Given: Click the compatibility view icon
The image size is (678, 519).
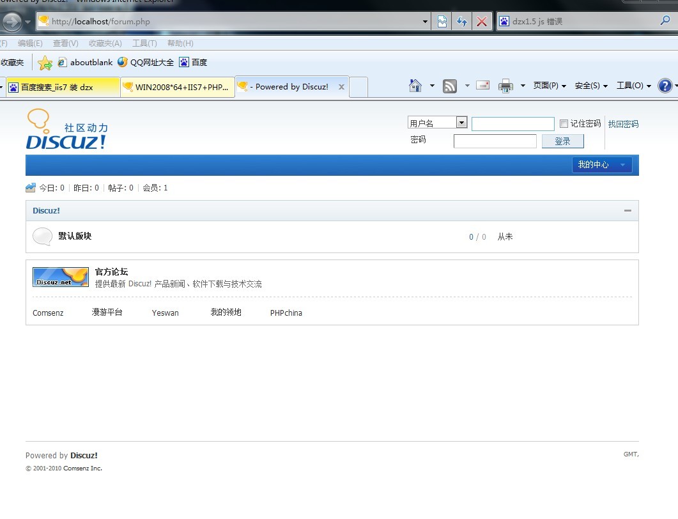Looking at the screenshot, I should click(442, 21).
